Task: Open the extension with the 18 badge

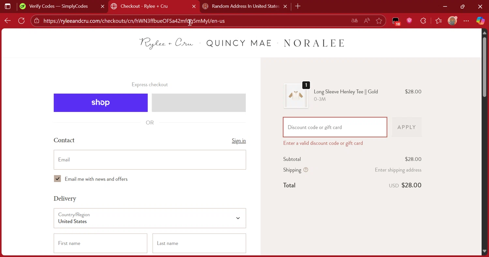Action: point(396,21)
